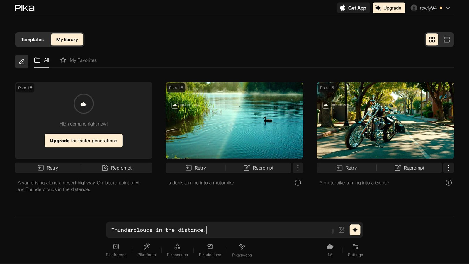Open the Pikascenes tool
The image size is (469, 264).
click(177, 250)
